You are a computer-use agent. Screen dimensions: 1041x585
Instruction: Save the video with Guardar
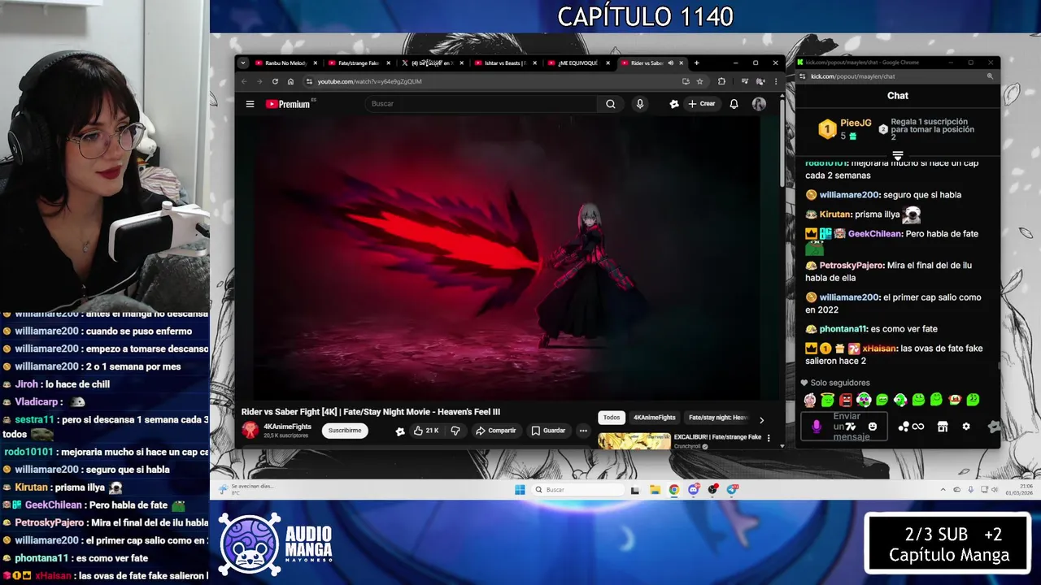548,431
